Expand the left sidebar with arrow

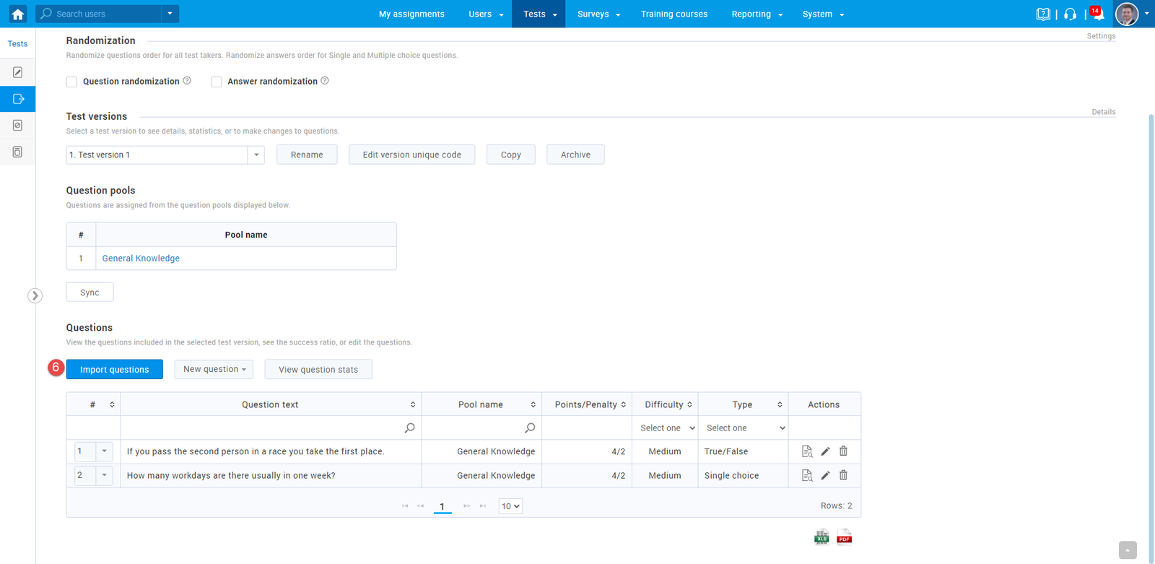pyautogui.click(x=35, y=295)
